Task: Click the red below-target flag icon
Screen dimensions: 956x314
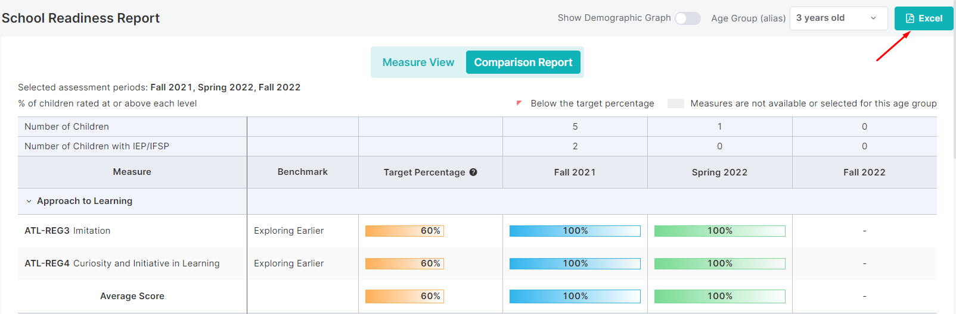Action: pos(519,103)
